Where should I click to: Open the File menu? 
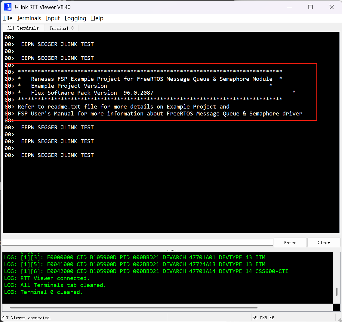coord(8,18)
